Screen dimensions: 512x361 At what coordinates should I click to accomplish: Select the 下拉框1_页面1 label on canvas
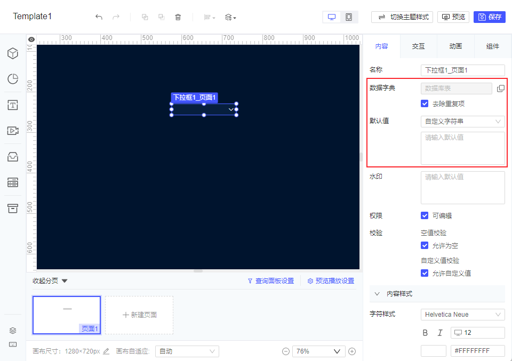coord(194,98)
